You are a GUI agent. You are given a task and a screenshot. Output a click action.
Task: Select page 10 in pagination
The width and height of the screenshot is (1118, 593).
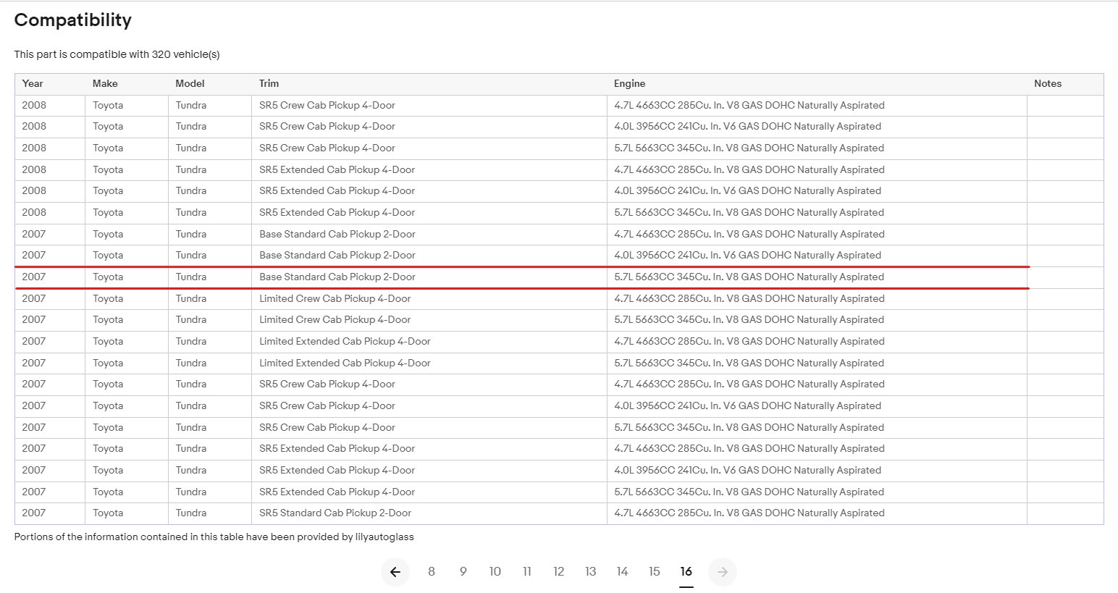(495, 572)
